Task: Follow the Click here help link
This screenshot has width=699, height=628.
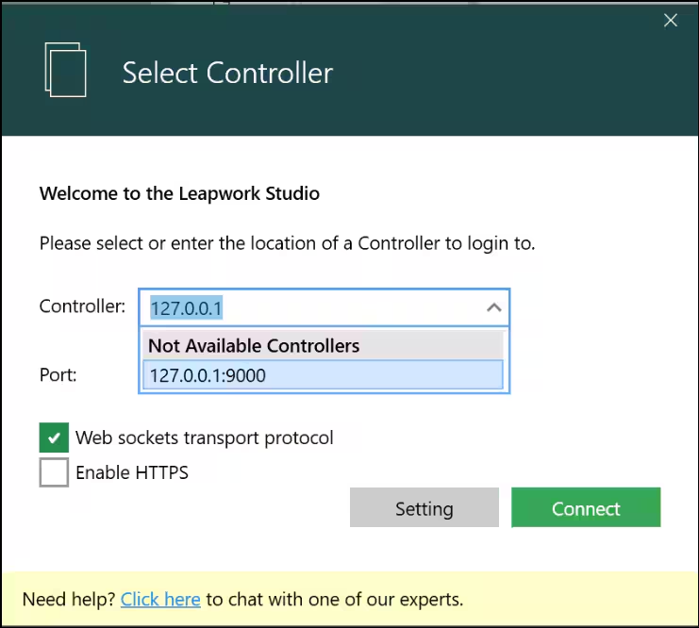Action: click(x=160, y=599)
